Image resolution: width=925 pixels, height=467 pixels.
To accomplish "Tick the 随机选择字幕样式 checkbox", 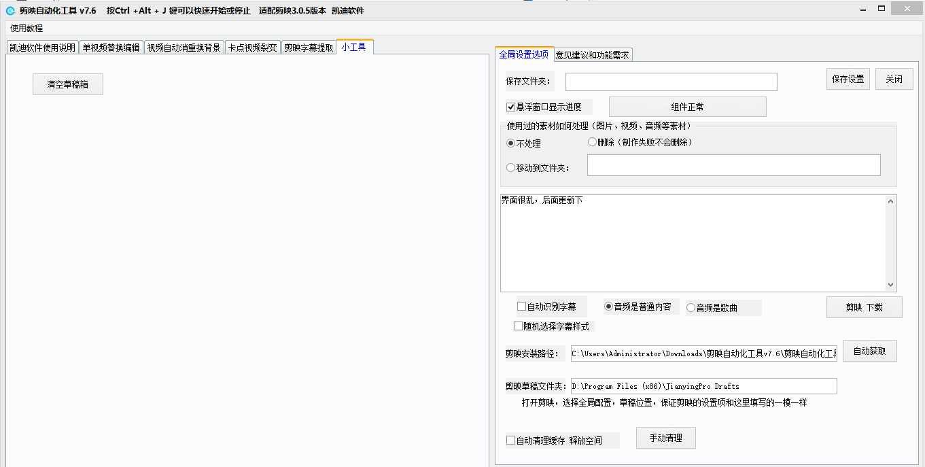I will (x=519, y=326).
